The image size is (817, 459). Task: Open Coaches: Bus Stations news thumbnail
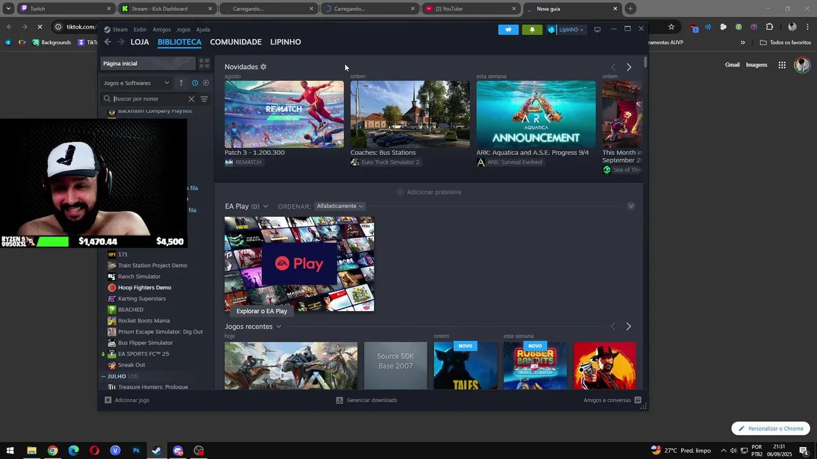coord(410,114)
